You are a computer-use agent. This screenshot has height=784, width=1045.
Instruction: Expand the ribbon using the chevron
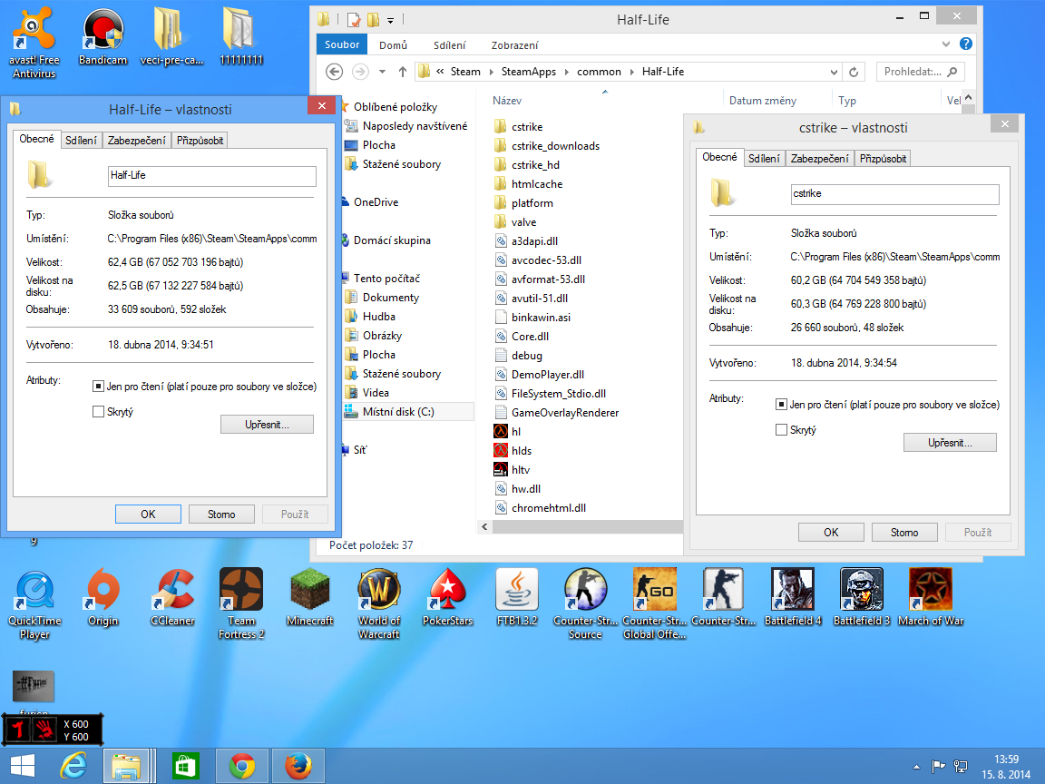pyautogui.click(x=948, y=44)
